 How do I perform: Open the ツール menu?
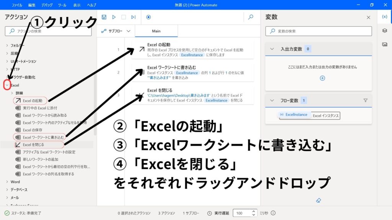pyautogui.click(x=62, y=5)
